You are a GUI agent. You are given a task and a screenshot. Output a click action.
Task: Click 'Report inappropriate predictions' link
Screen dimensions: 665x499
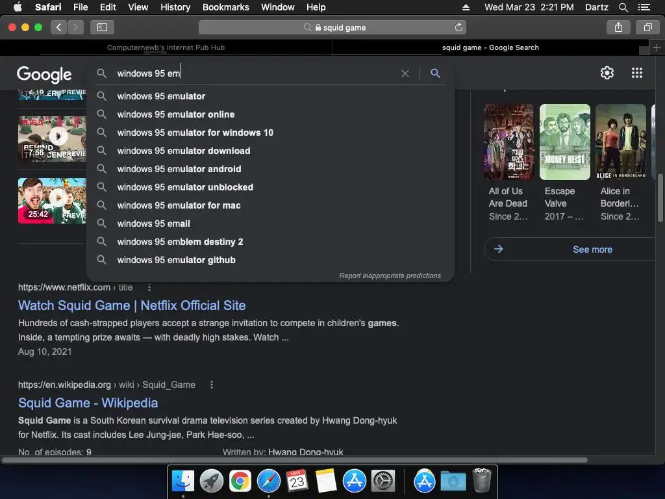[x=390, y=275]
